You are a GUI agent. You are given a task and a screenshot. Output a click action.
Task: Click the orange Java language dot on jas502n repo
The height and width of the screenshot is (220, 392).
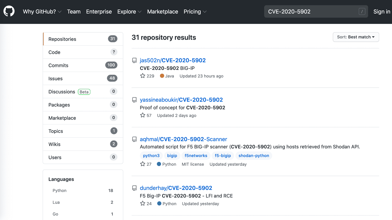[162, 76]
